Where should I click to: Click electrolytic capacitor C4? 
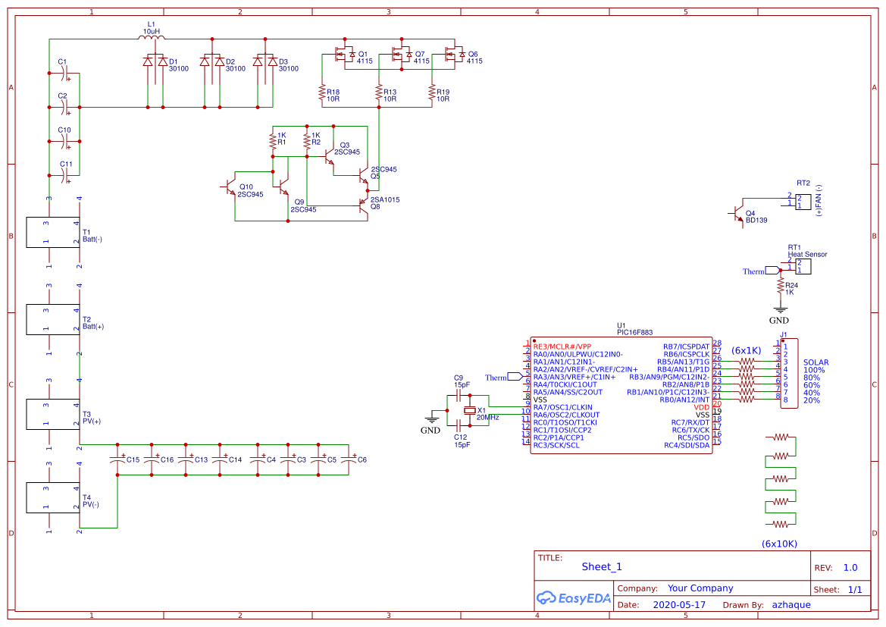(x=258, y=459)
